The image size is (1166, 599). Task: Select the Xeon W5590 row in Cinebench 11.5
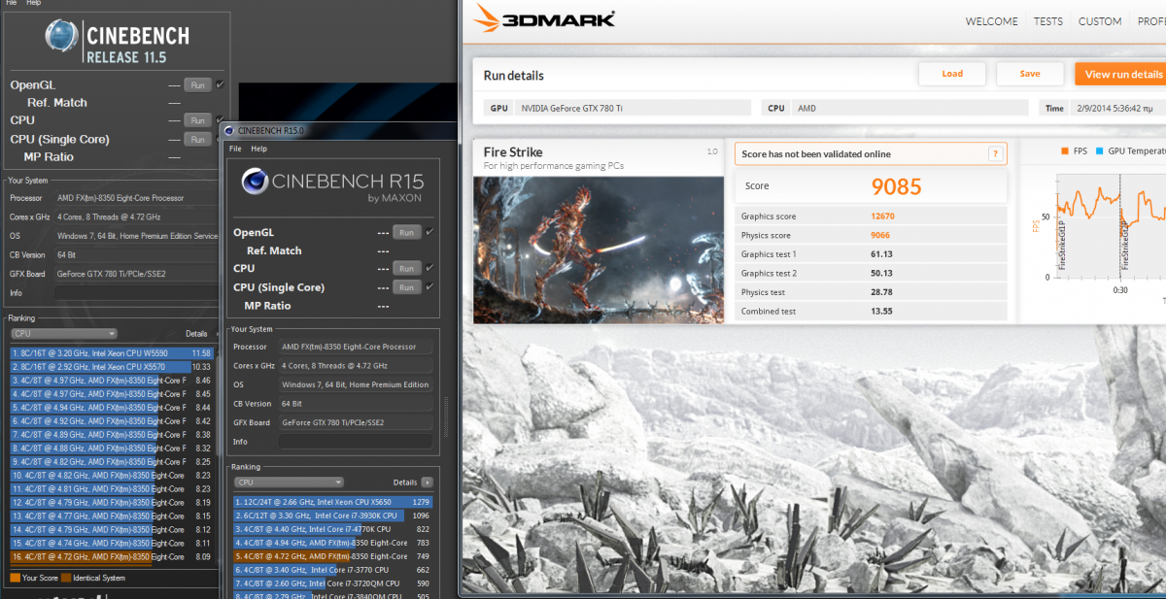tap(112, 353)
